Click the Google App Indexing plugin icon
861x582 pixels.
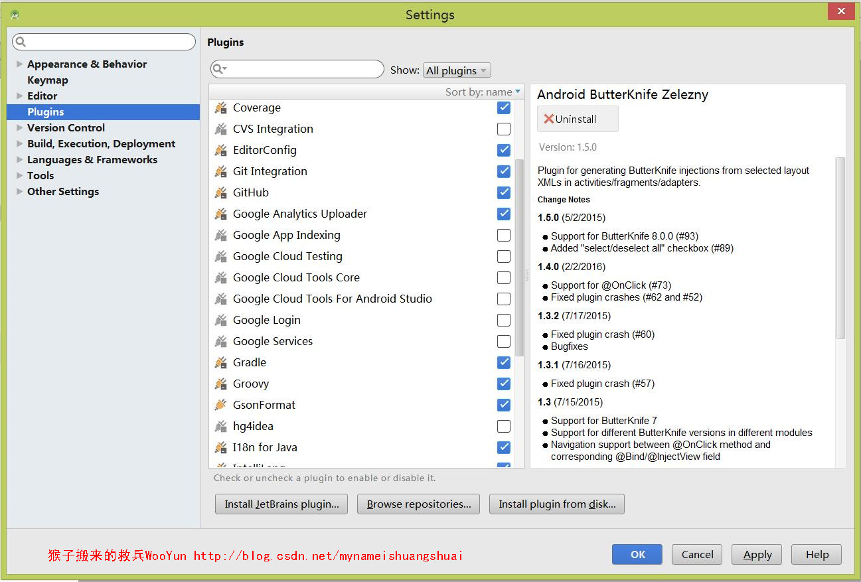click(221, 235)
